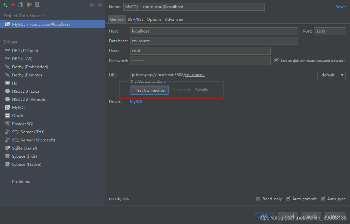This screenshot has height=224, width=350.
Task: Open the SSH/SSL tab
Action: (x=136, y=19)
